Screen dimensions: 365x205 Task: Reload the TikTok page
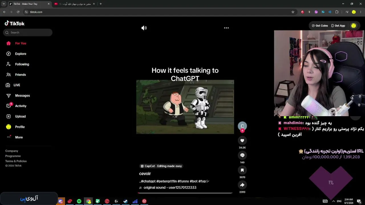coord(18,12)
